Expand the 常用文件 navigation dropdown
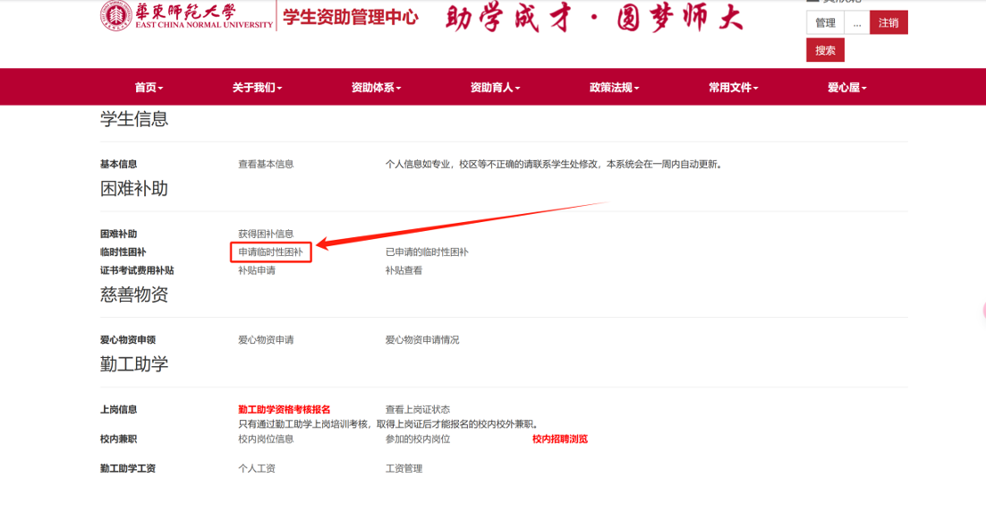 point(733,88)
